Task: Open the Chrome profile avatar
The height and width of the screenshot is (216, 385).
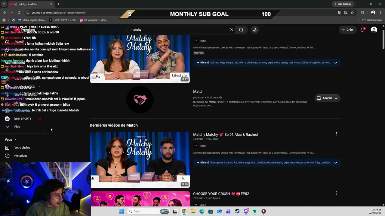Action: [373, 13]
